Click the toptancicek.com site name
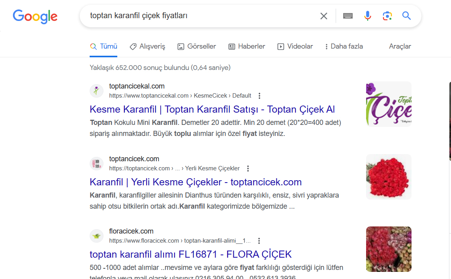This screenshot has height=279, width=451. click(x=134, y=158)
